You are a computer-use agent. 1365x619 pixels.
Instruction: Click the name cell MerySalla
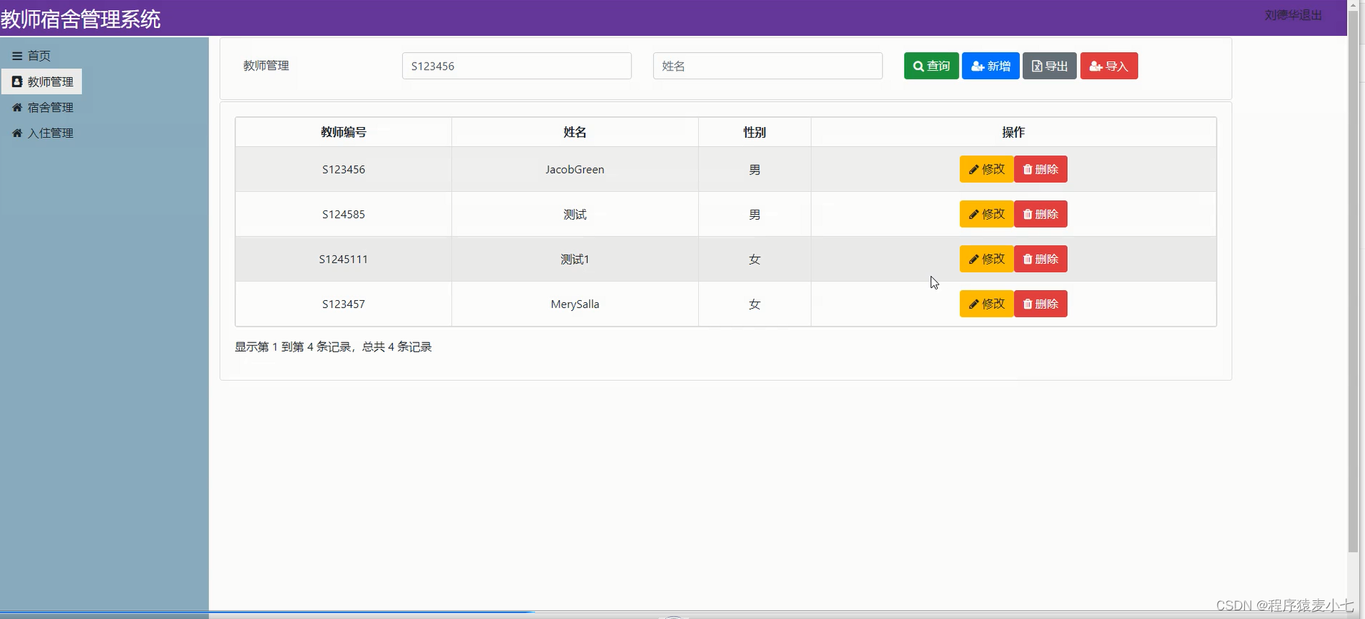pos(575,304)
